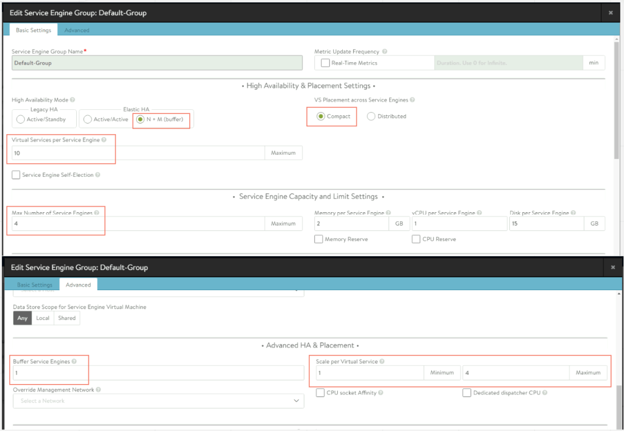The width and height of the screenshot is (624, 431).
Task: Select Local data store scope button
Action: pyautogui.click(x=43, y=318)
